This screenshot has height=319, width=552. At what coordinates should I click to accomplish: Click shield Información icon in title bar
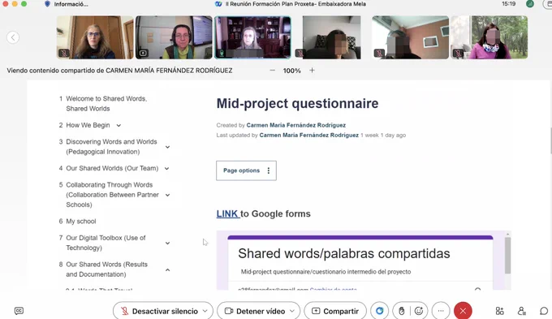tap(47, 4)
